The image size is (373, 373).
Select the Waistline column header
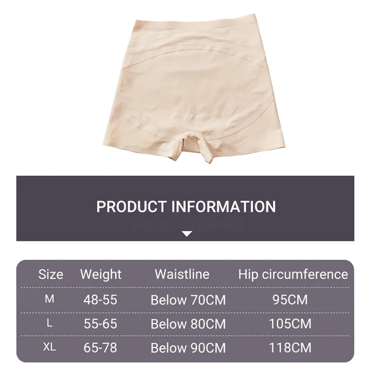[x=182, y=274]
